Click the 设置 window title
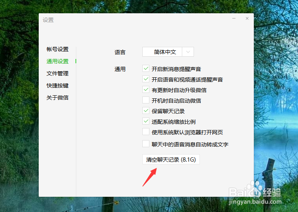Screen dimensions: 298x212 point(48,20)
